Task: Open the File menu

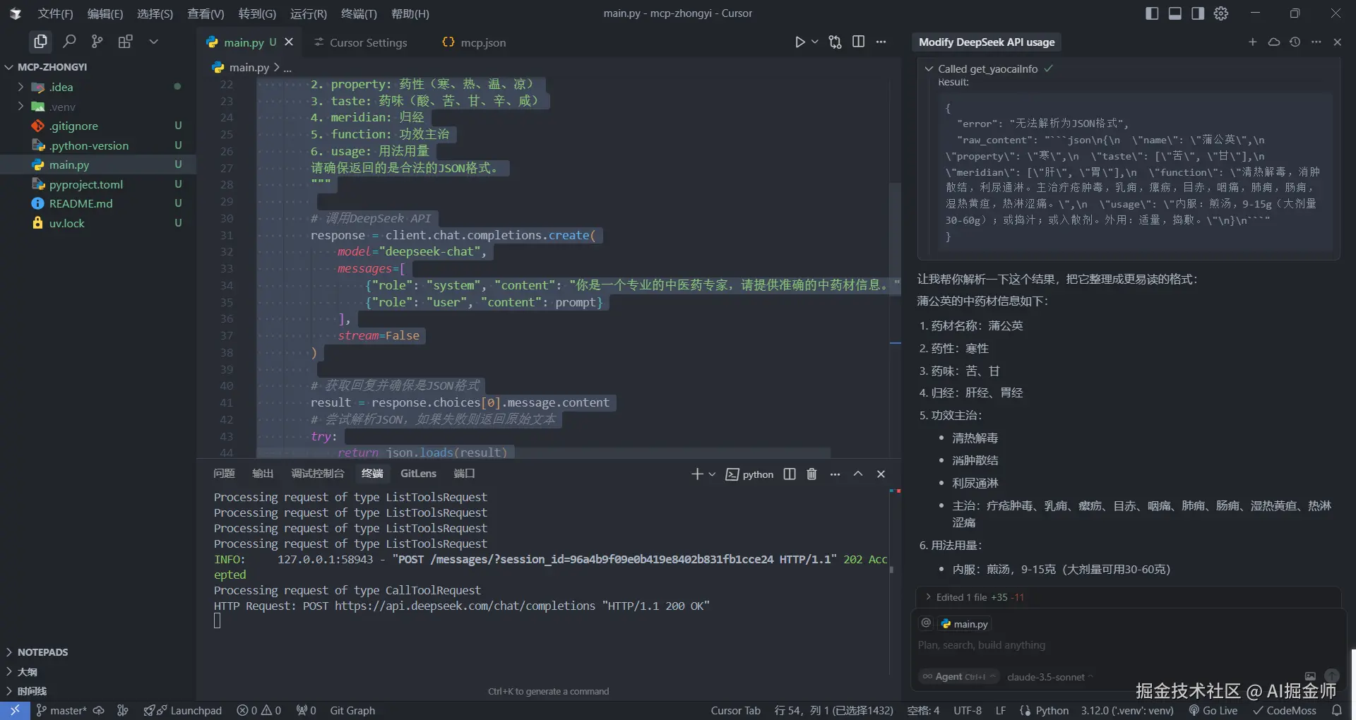Action: 55,13
